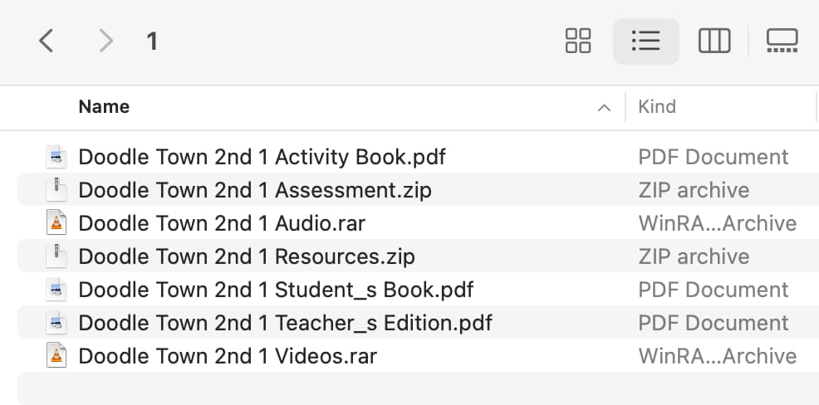Viewport: 819px width, 405px height.
Task: Click the empty row below Videos.rar
Action: click(x=418, y=388)
